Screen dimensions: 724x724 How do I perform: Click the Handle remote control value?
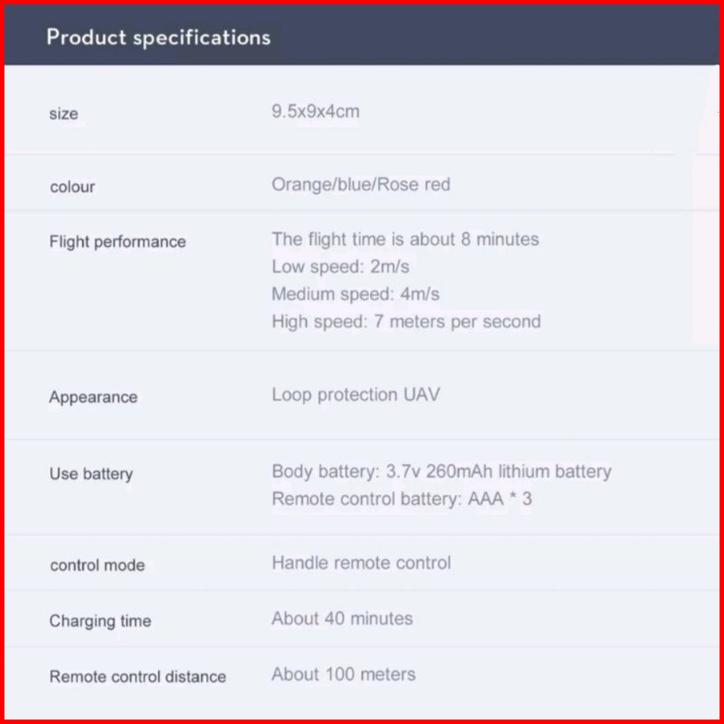[361, 563]
